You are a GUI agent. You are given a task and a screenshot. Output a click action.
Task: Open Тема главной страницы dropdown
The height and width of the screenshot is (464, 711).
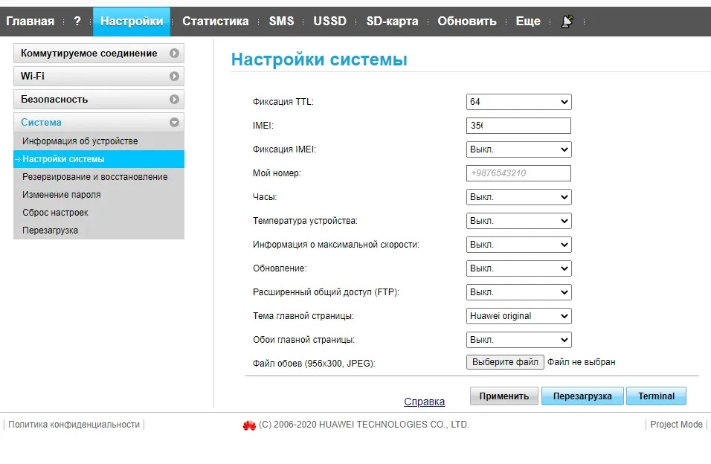(x=518, y=316)
